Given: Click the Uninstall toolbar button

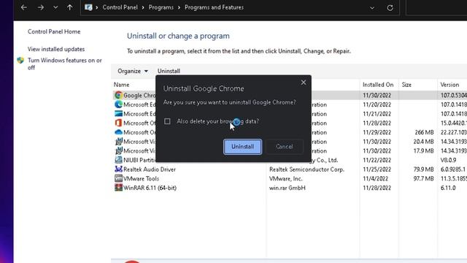Looking at the screenshot, I should click(169, 71).
